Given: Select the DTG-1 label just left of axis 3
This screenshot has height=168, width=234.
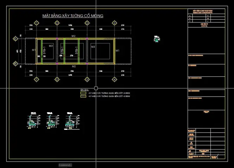Looking at the screenshot, I should click(x=76, y=50).
